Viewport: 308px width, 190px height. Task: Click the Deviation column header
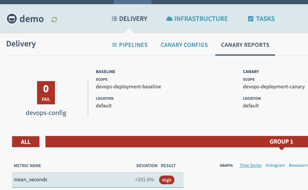tap(147, 166)
